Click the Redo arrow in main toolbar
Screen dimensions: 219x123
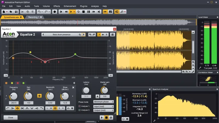tap(46, 12)
